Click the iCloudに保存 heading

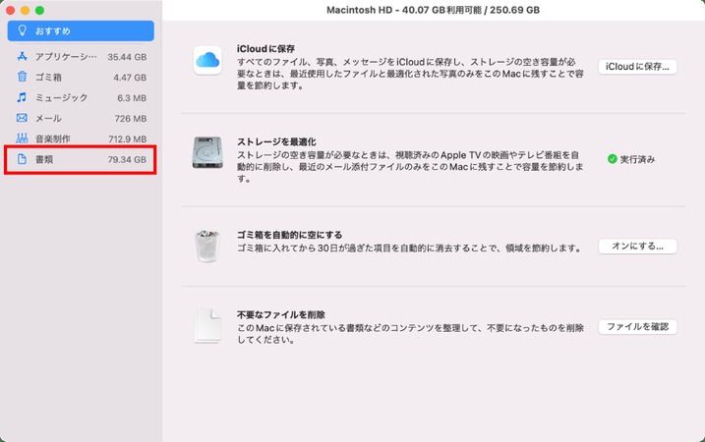[265, 48]
